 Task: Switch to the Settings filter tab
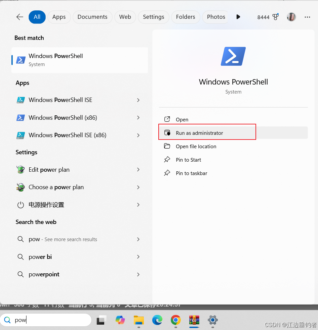153,17
